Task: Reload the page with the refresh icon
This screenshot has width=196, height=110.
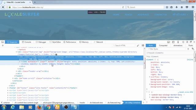Action: click(x=123, y=7)
